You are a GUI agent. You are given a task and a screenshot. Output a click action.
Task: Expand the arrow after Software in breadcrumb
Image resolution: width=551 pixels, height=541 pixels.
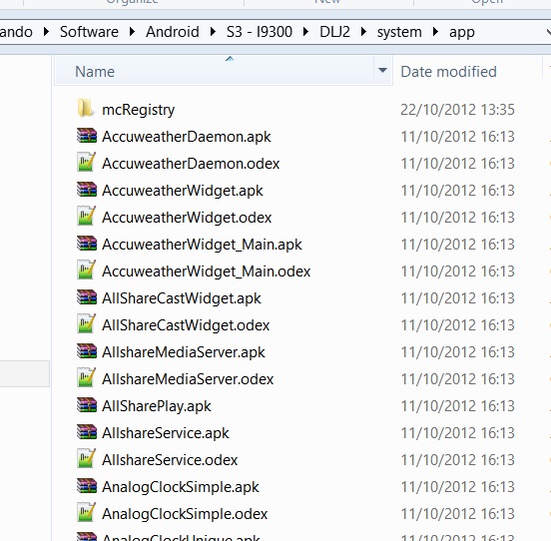click(x=132, y=32)
